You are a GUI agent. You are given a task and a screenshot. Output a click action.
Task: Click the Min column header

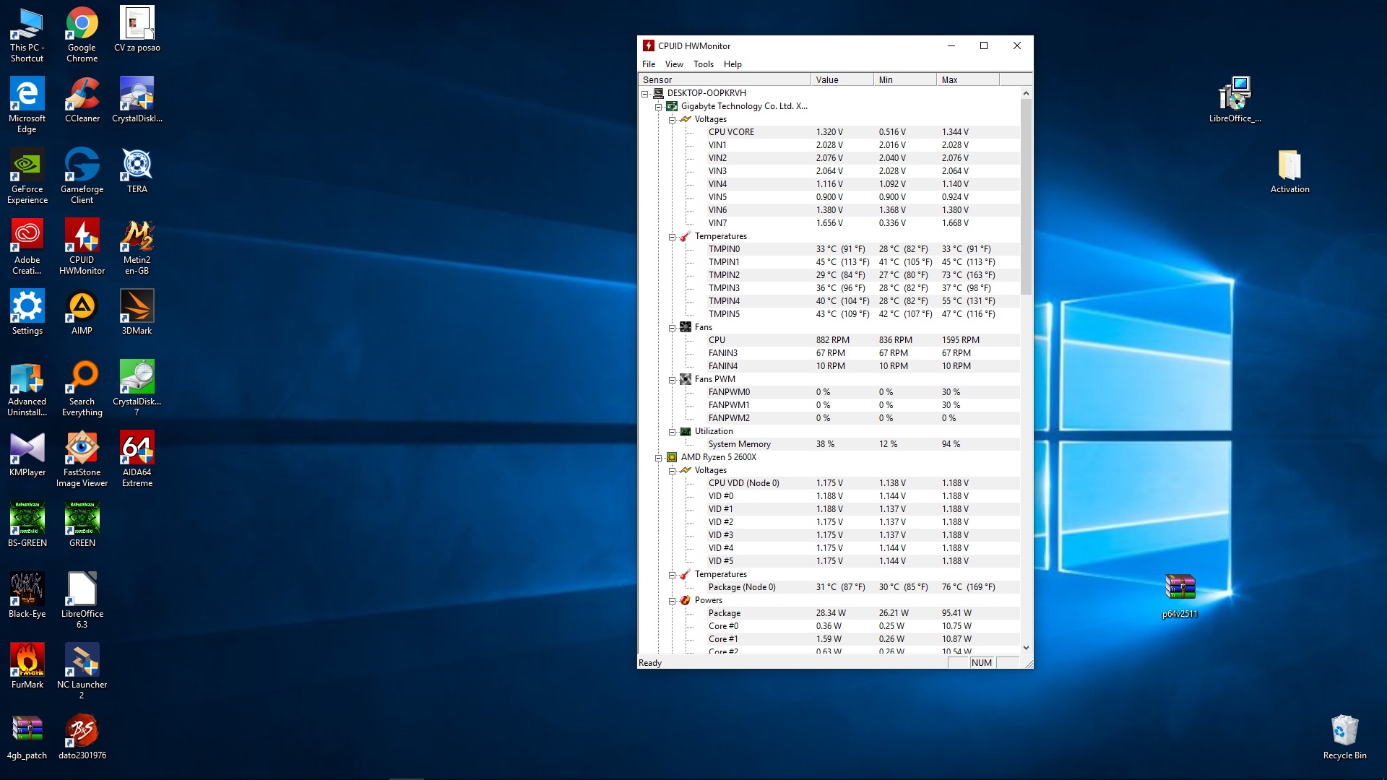pyautogui.click(x=905, y=79)
